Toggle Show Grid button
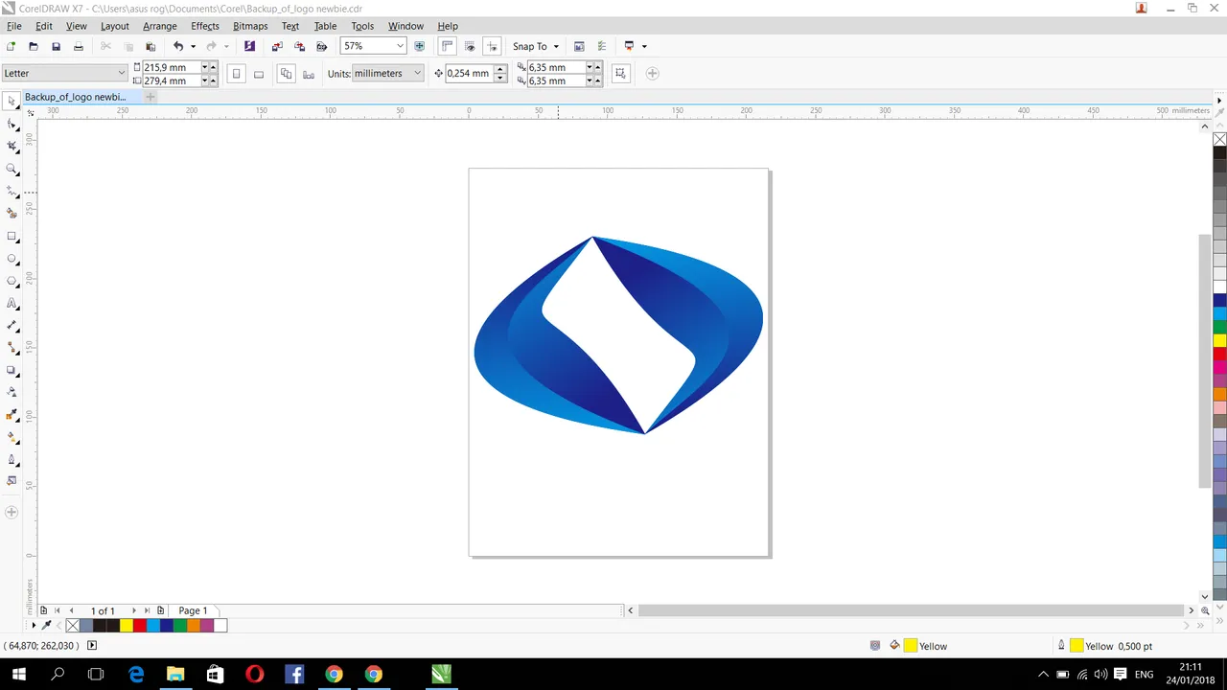This screenshot has width=1227, height=690. (x=470, y=46)
